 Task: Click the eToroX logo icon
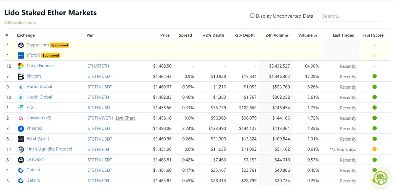click(x=21, y=56)
